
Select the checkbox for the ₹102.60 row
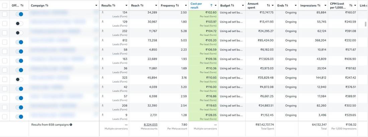coord(5,14)
